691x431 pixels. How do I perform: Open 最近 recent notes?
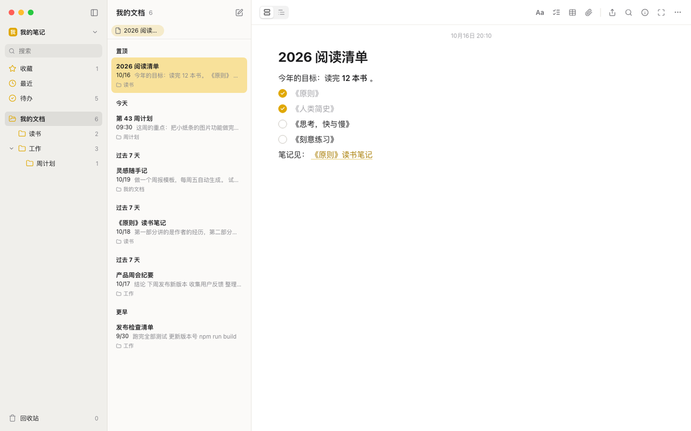[x=54, y=83]
